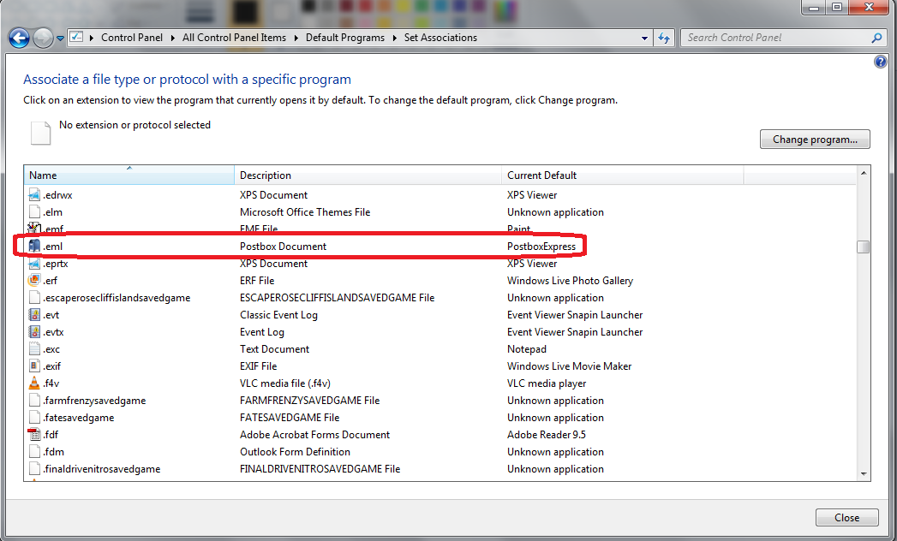Sort by Current Default column header

pos(622,175)
